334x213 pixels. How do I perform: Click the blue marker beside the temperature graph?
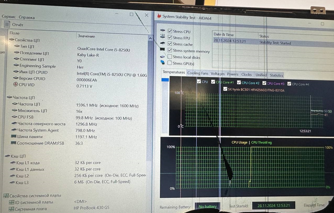pyautogui.click(x=165, y=80)
